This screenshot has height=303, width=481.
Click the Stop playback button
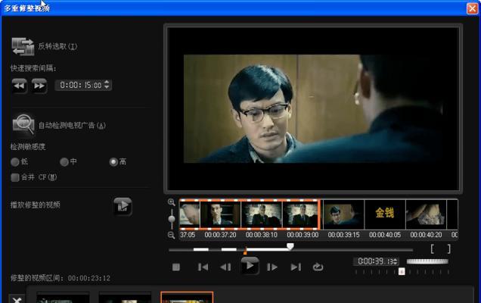[x=176, y=267]
